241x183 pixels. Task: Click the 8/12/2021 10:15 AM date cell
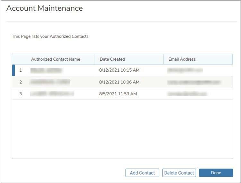pyautogui.click(x=120, y=70)
